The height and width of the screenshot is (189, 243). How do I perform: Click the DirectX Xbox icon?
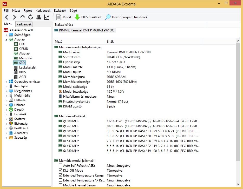click(x=11, y=110)
